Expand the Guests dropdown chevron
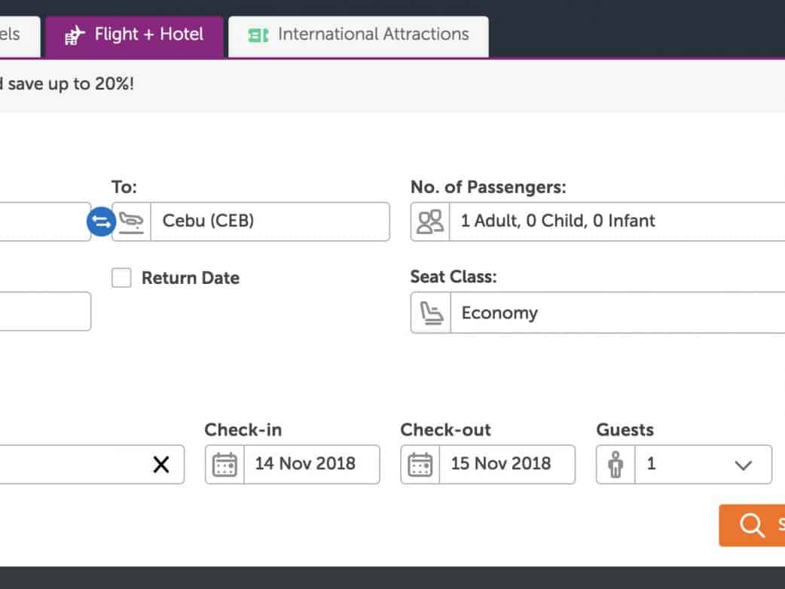This screenshot has width=785, height=589. [x=744, y=465]
